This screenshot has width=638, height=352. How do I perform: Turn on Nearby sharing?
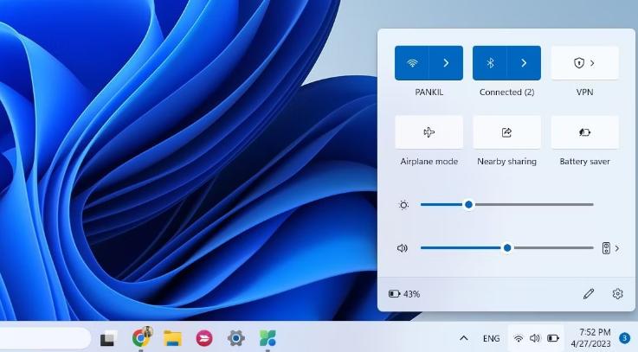(506, 132)
